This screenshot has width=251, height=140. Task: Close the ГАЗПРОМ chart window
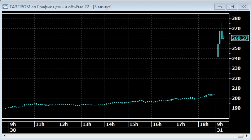(x=243, y=7)
